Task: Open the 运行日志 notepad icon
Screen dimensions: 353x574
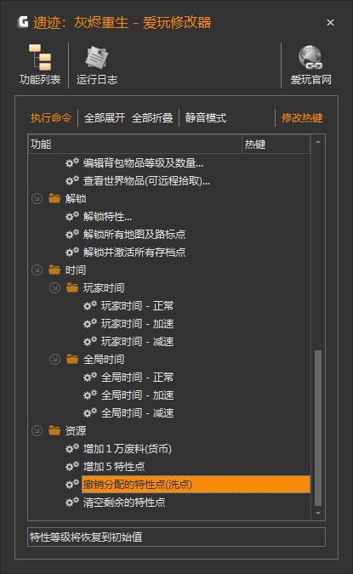Action: tap(97, 58)
